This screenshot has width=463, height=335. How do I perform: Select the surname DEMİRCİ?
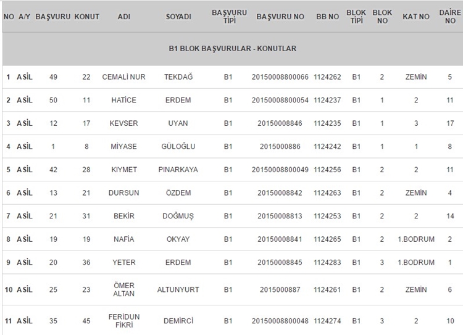pos(178,321)
